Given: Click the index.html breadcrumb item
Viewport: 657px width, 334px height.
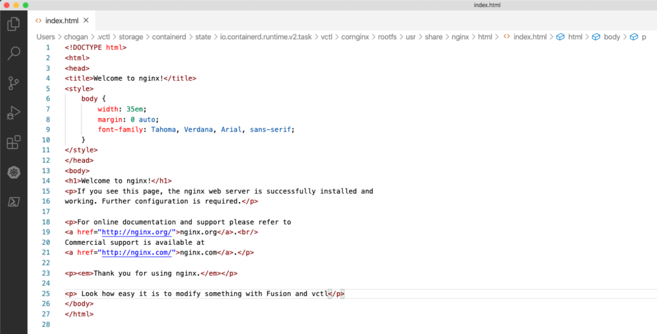Looking at the screenshot, I should pos(530,37).
